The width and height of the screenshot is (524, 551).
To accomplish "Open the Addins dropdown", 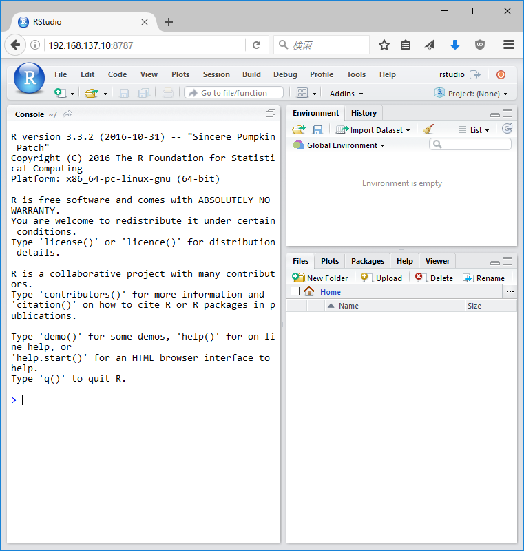I will (346, 94).
